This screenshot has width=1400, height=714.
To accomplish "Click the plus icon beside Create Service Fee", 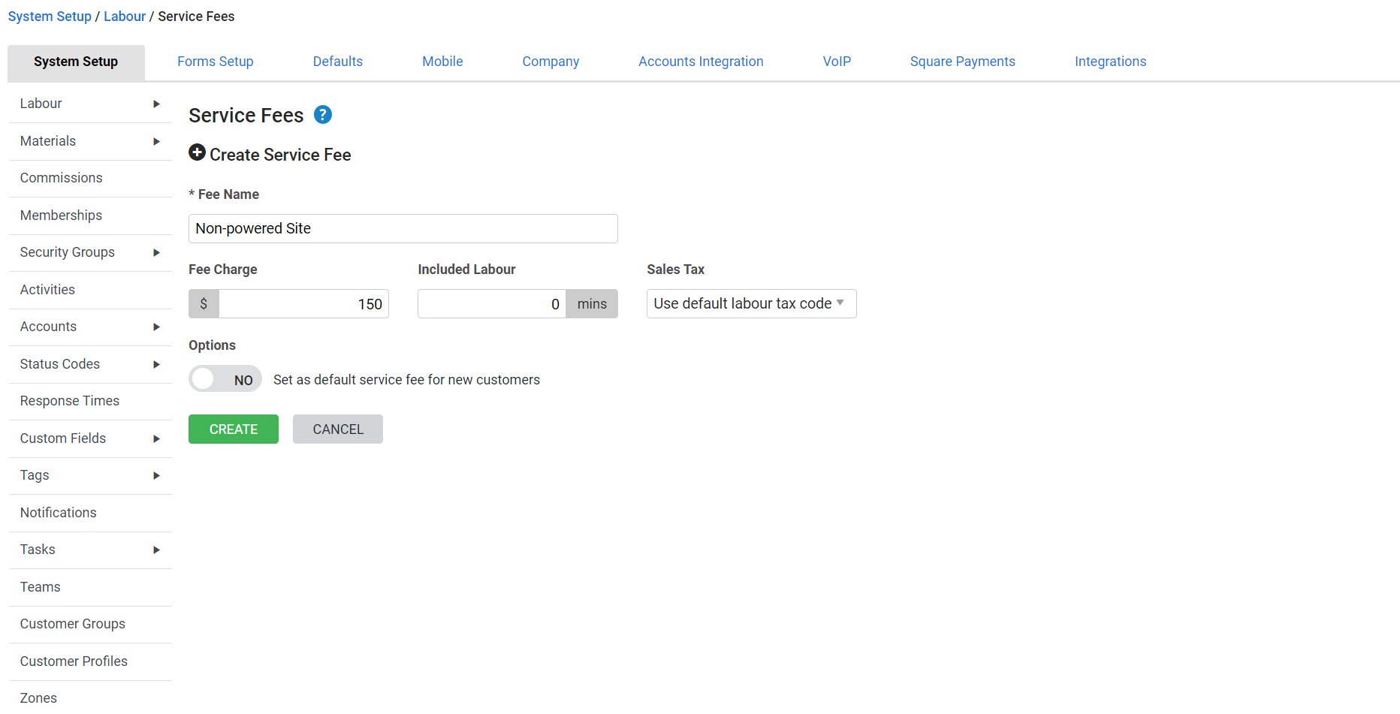I will pos(197,152).
